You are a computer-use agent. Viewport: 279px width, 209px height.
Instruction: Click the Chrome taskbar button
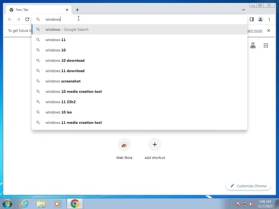[x=75, y=204]
